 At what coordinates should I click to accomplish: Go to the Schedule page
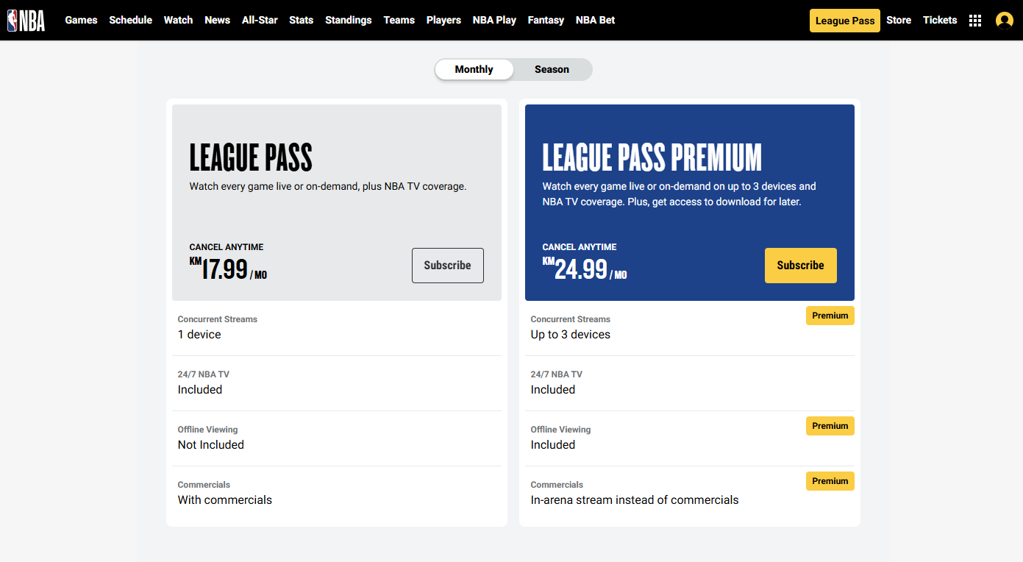click(x=130, y=20)
